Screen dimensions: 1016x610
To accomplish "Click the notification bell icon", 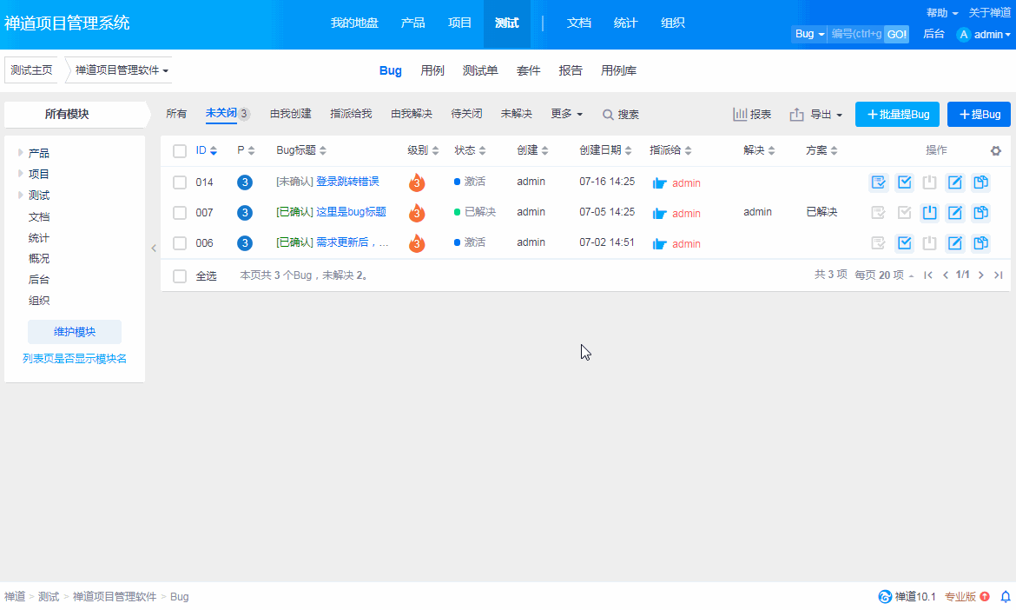I will pos(1006,597).
